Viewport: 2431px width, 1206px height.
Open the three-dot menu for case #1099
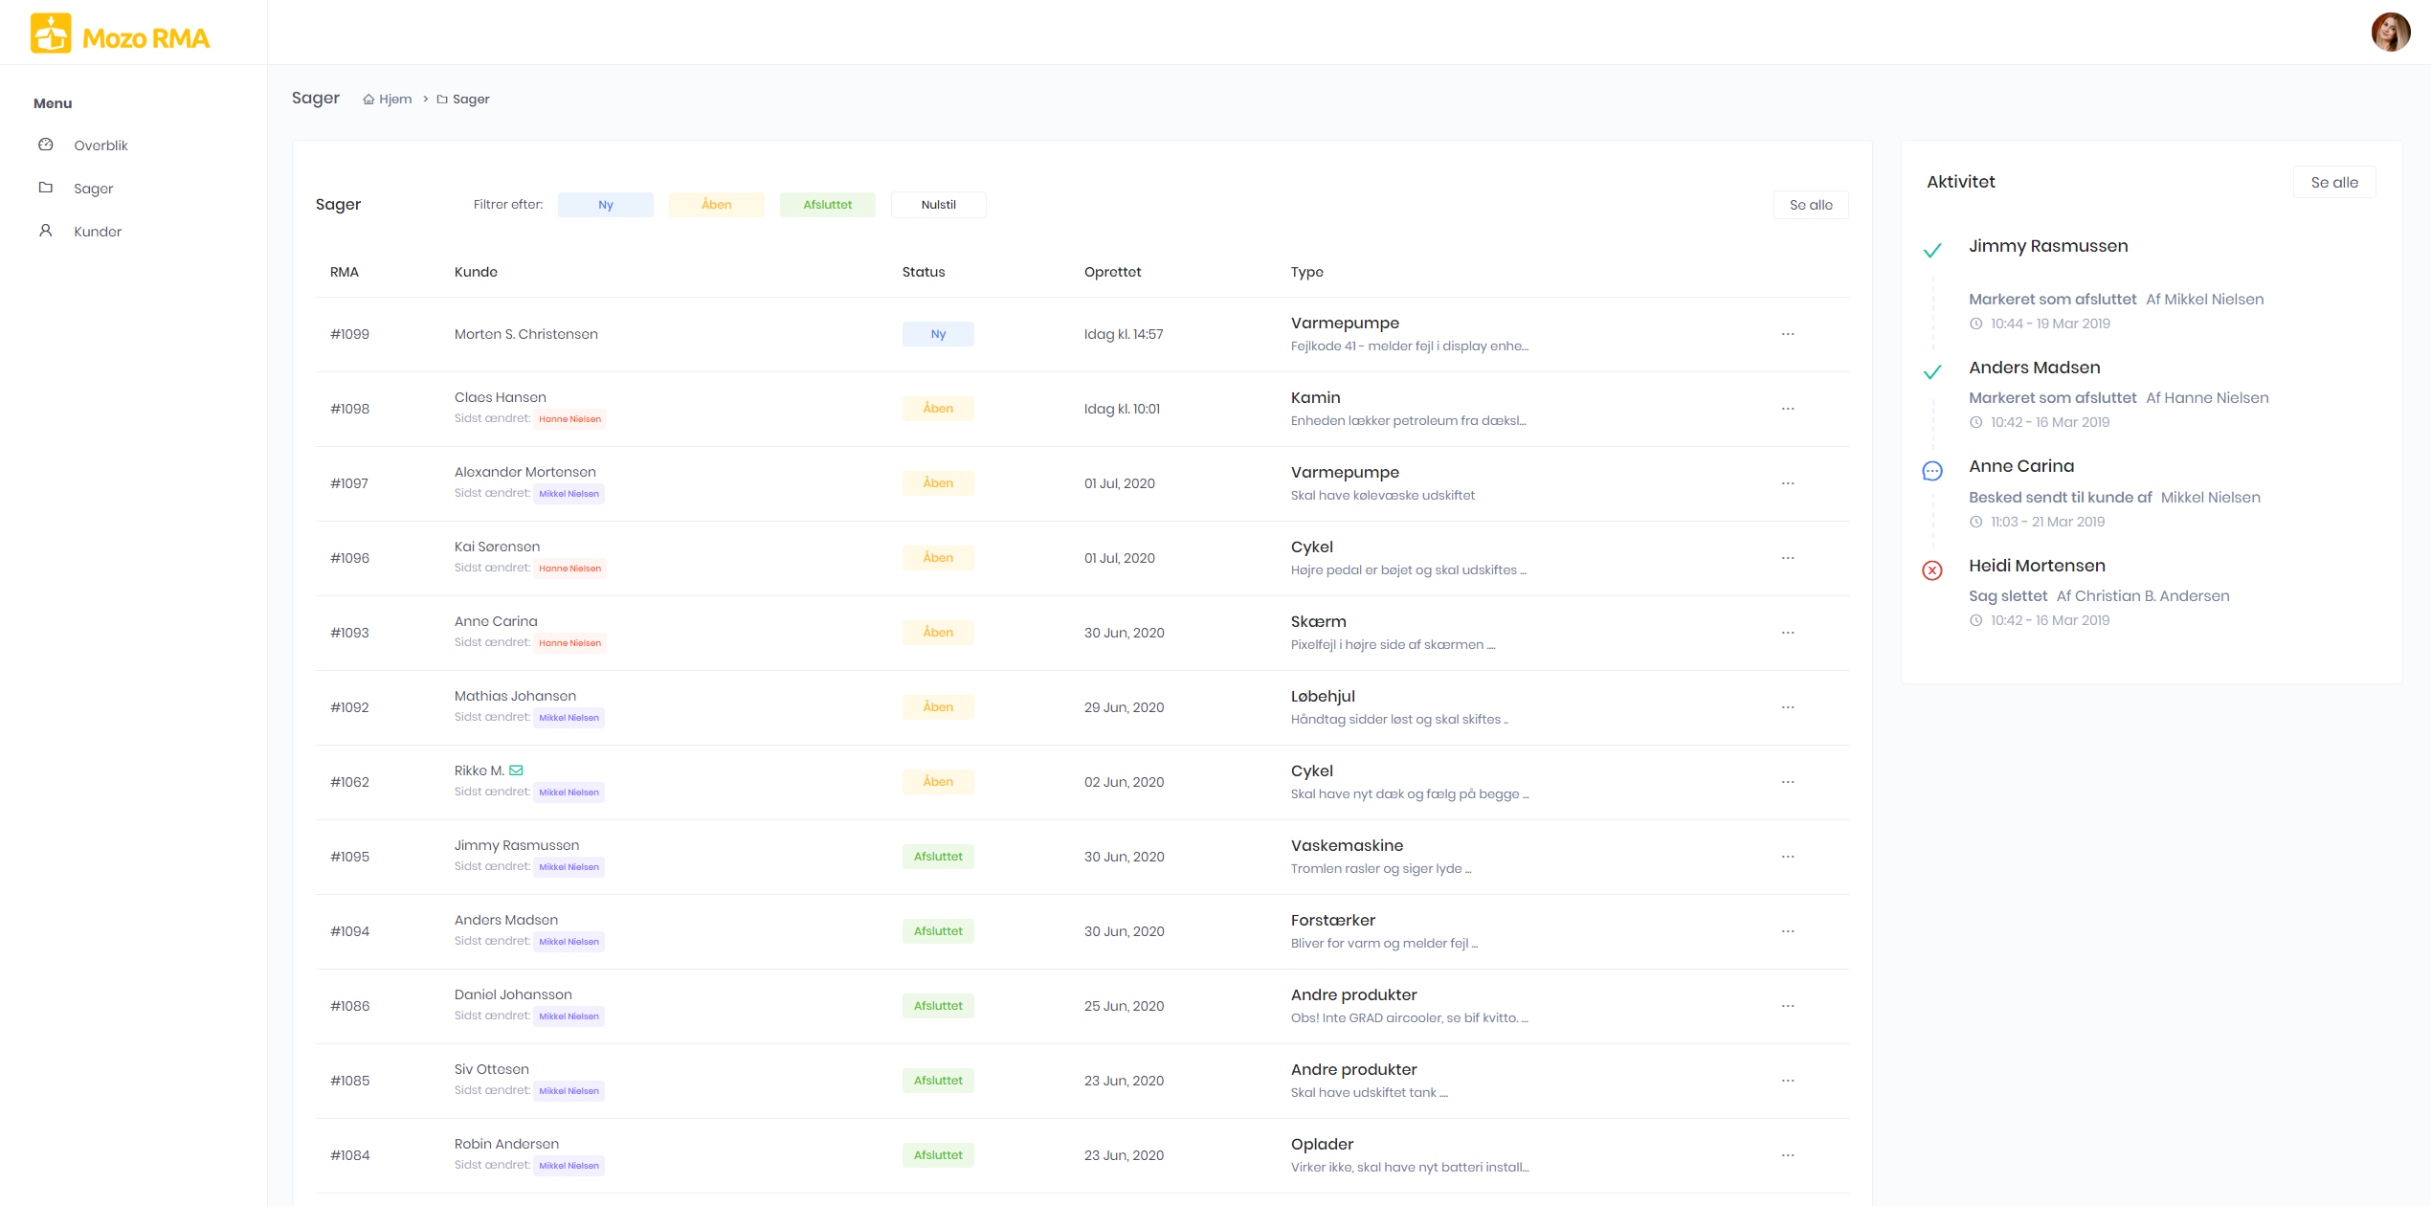coord(1788,334)
